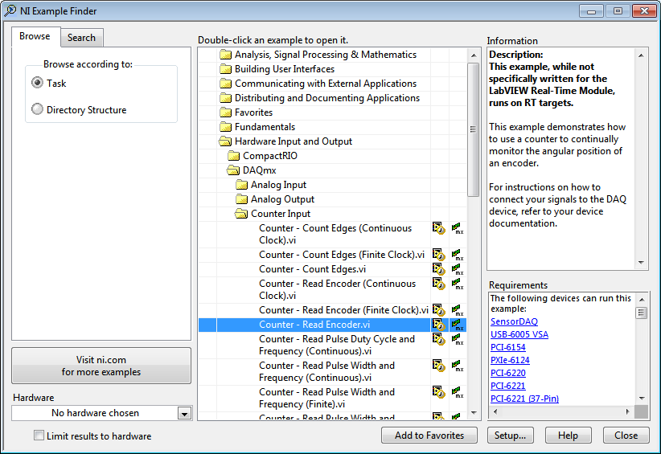Click Requirements horizontal scroll right arrow
The image size is (661, 454).
[628, 411]
